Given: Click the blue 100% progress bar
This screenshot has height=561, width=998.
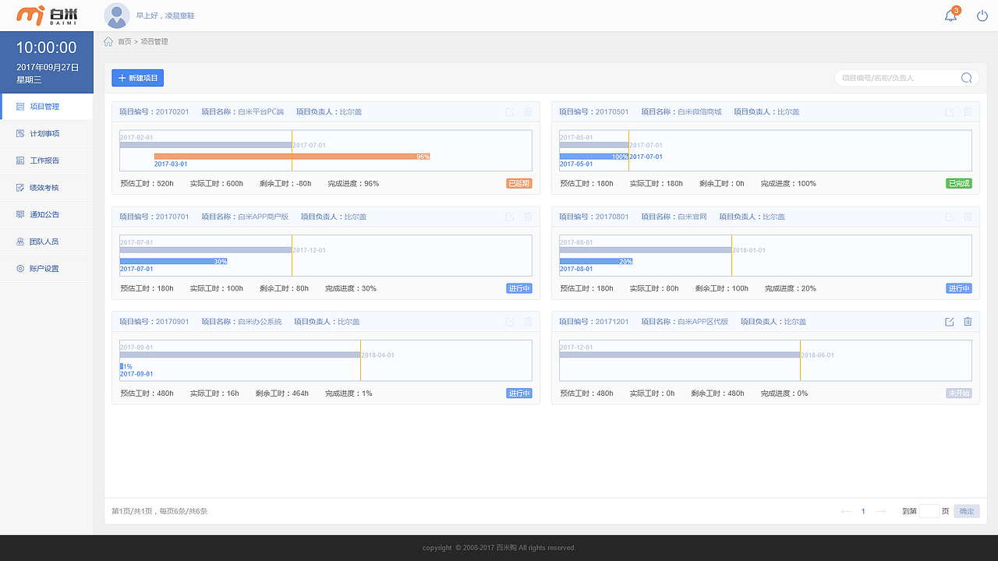Looking at the screenshot, I should point(594,157).
